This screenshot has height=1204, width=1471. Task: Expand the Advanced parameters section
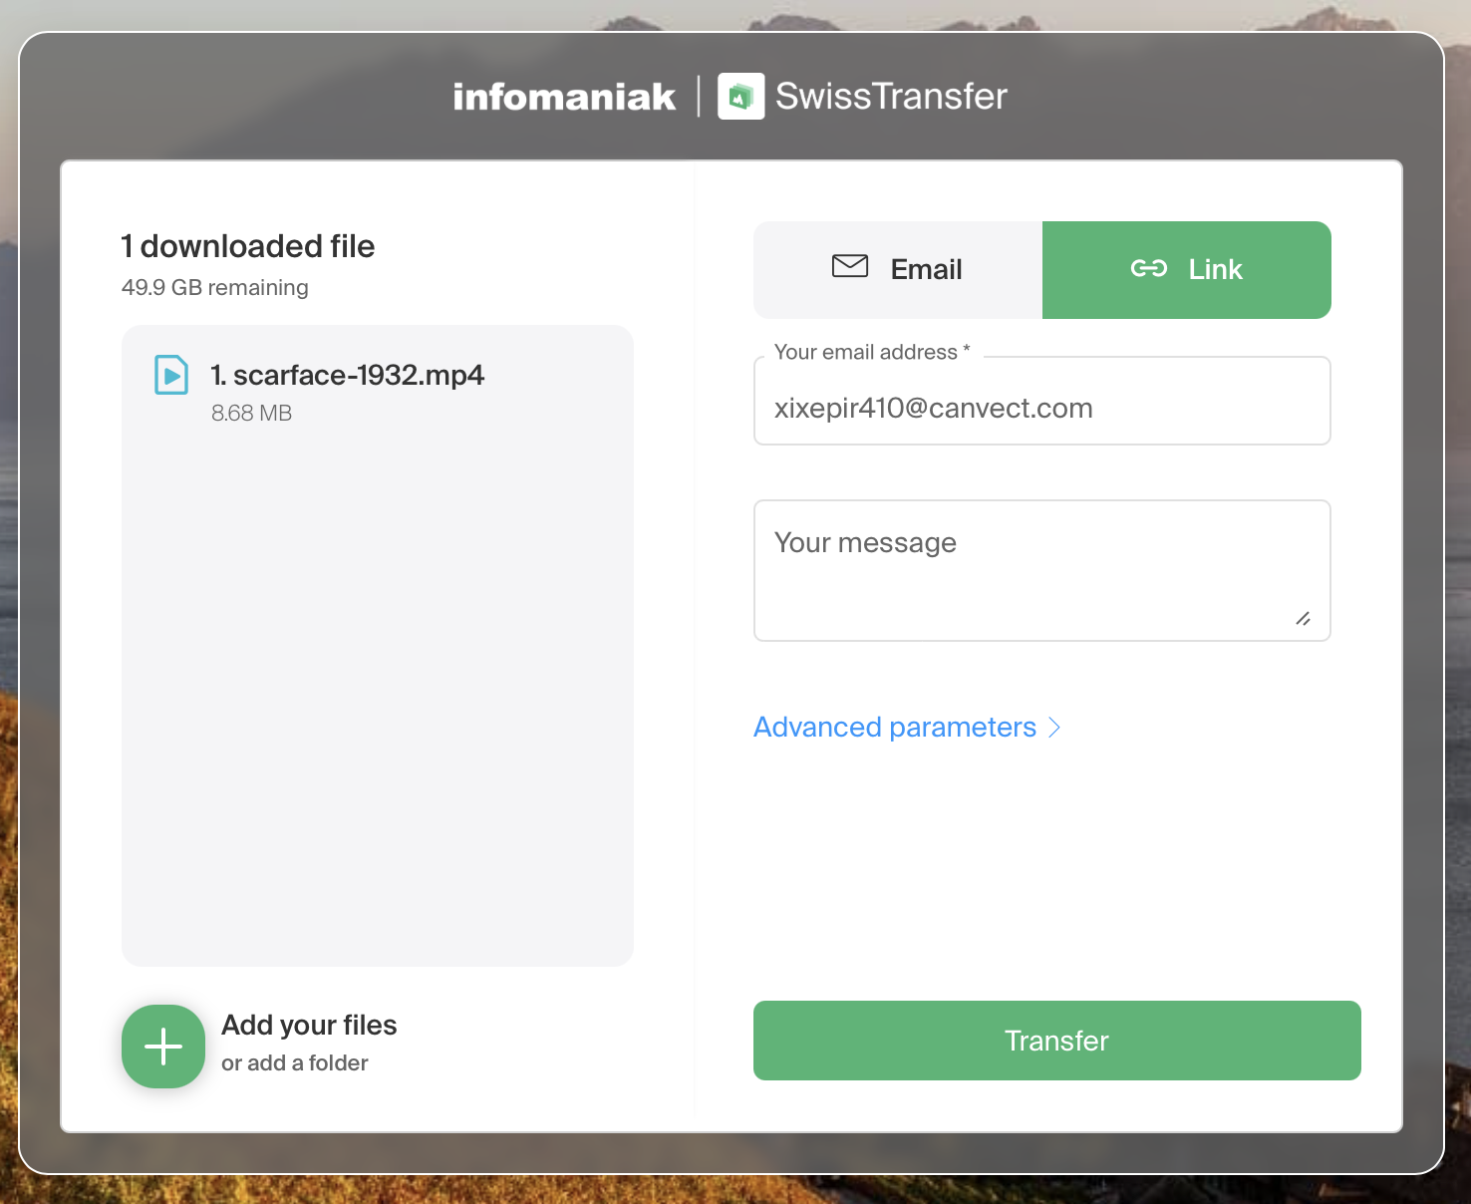[x=895, y=728]
